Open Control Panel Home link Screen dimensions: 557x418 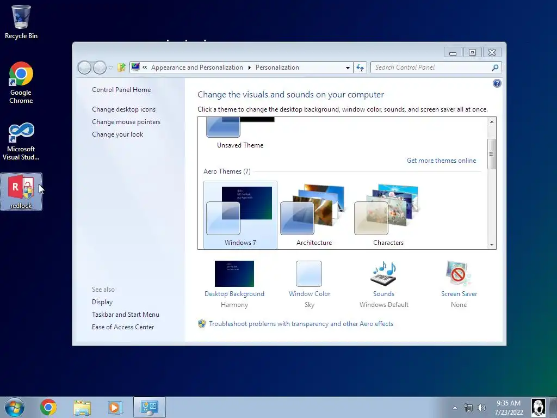pyautogui.click(x=121, y=90)
